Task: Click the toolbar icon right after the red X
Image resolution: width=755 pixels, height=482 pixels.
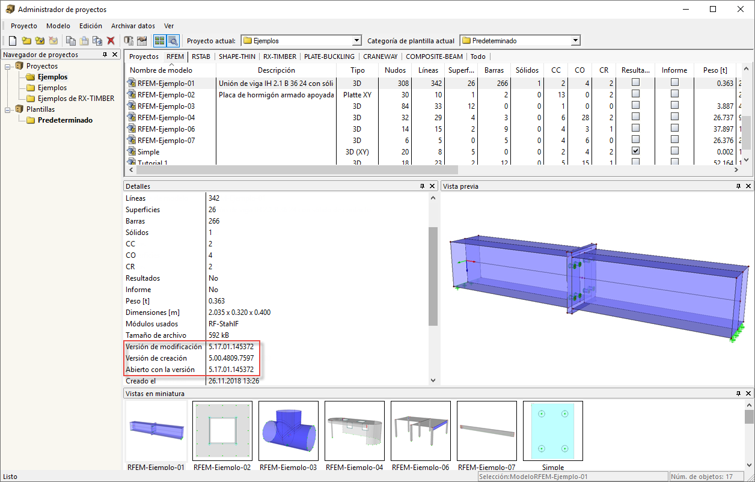Action: pos(129,41)
